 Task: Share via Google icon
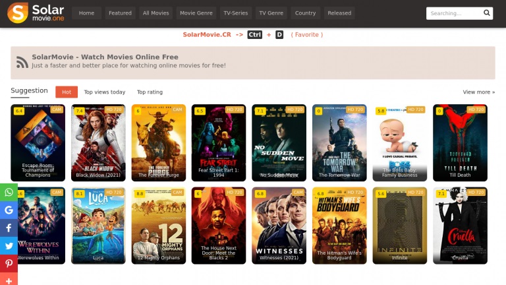9,210
